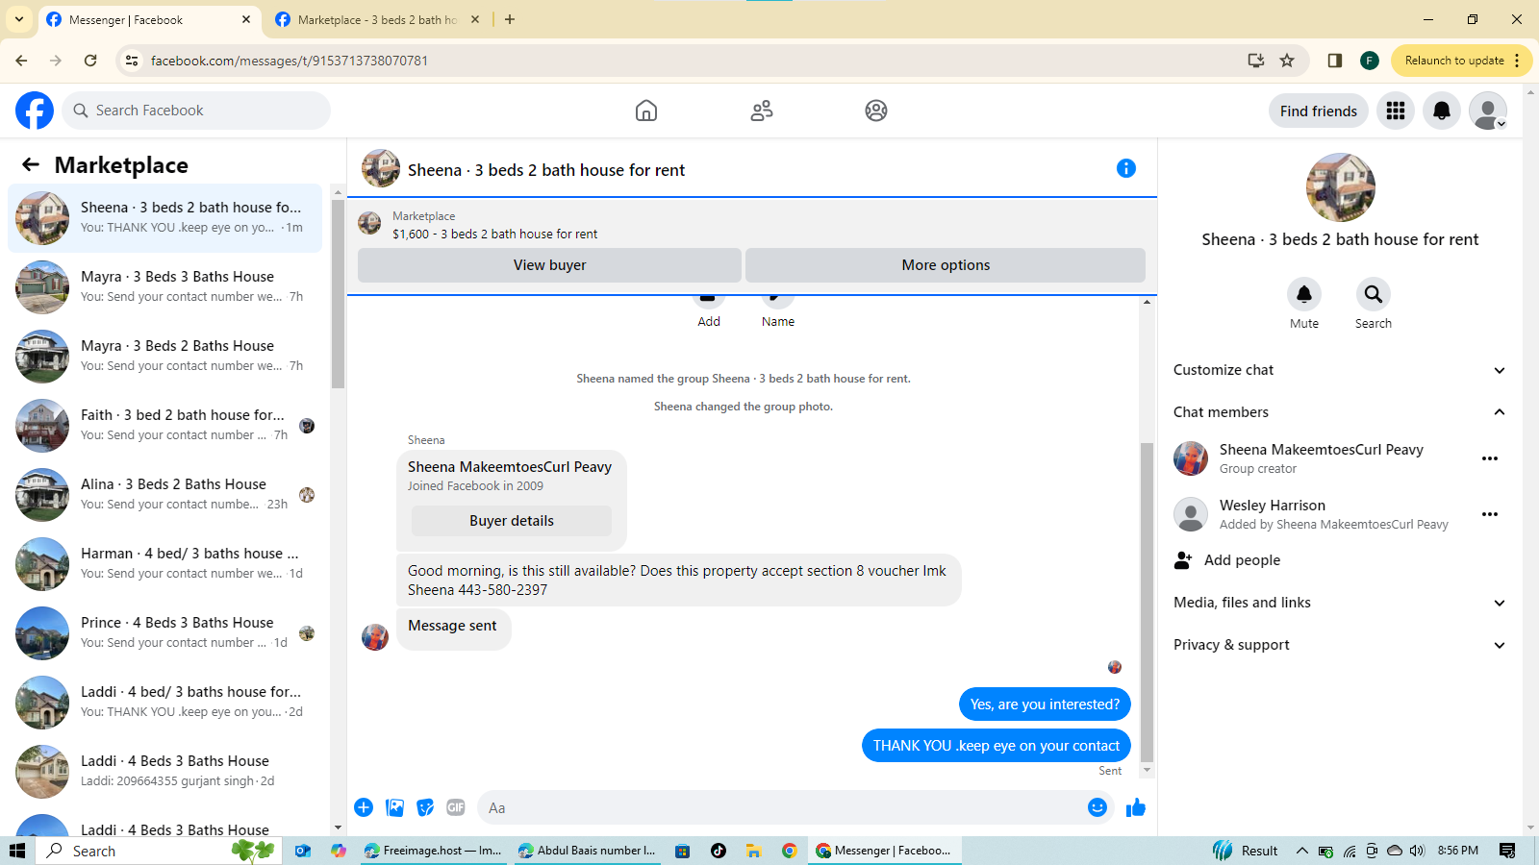
Task: Open Faith 3 bed 2 bath house chat
Action: point(164,426)
